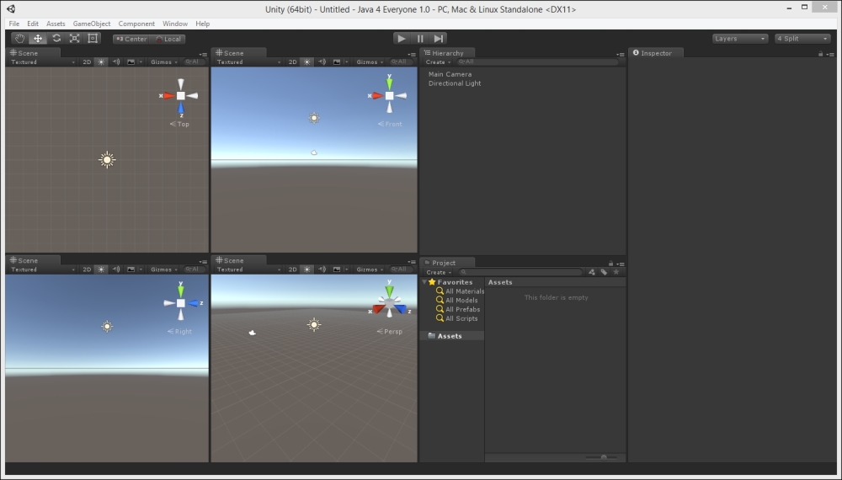Select the Move (translate) tool
842x480 pixels.
[38, 39]
